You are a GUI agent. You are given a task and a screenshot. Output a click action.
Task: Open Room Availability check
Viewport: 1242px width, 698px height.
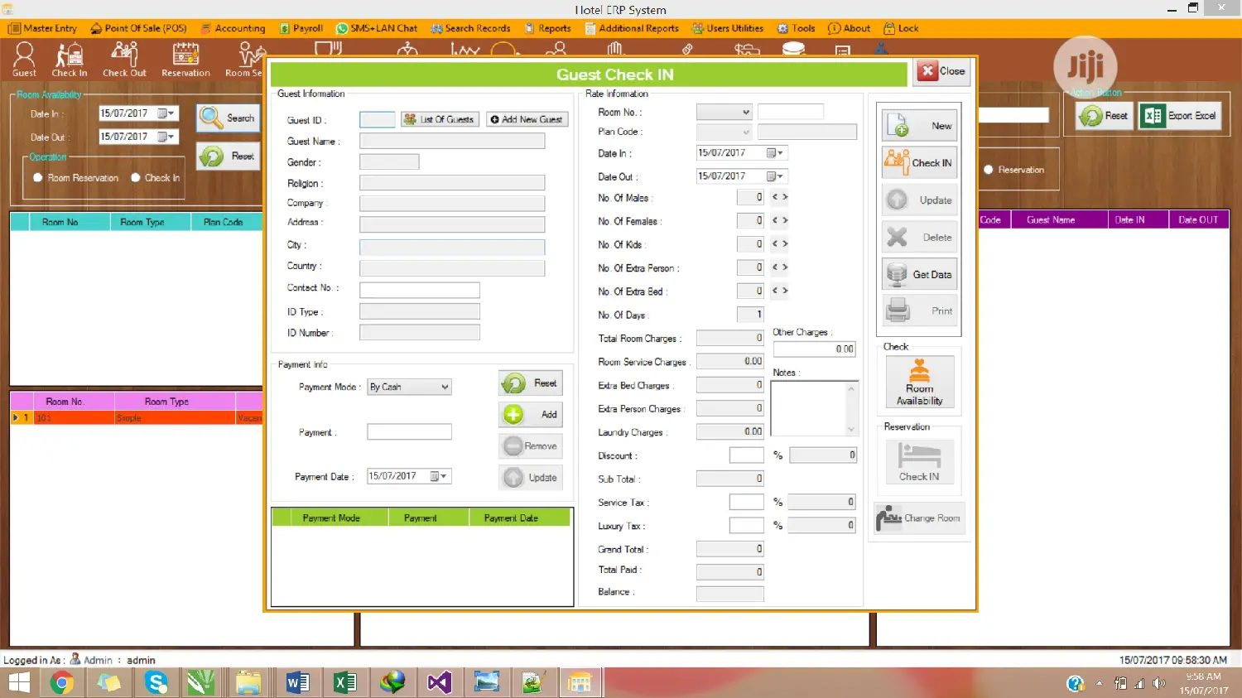click(919, 382)
